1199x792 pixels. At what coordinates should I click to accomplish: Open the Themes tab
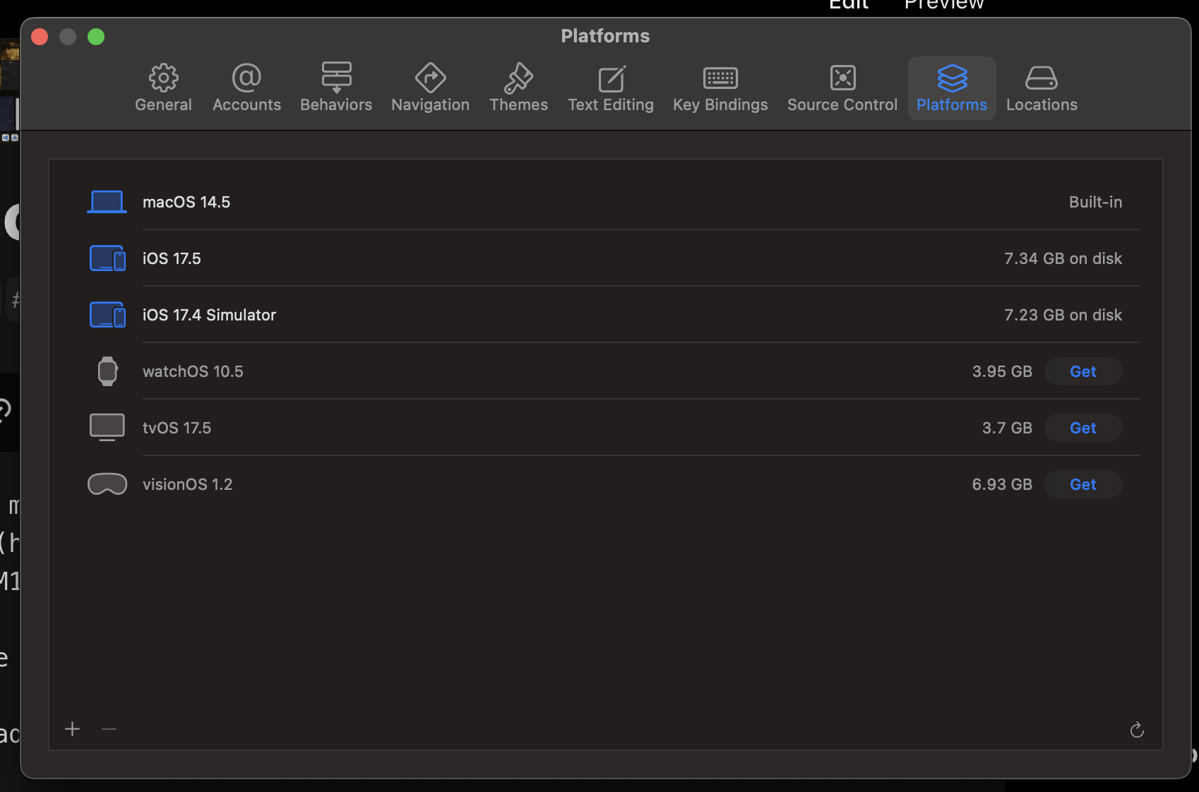(x=518, y=88)
